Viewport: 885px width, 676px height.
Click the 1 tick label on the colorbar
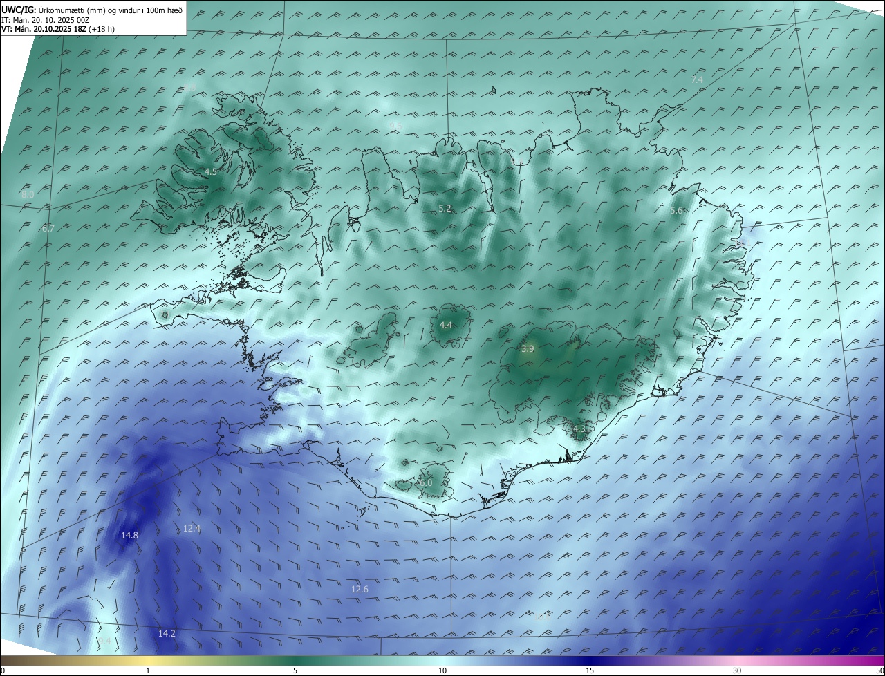point(148,670)
